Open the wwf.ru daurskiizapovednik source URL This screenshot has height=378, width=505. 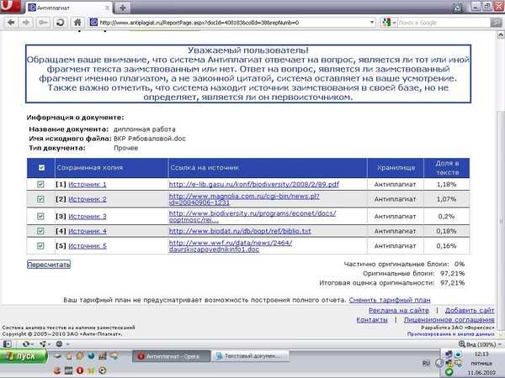231,246
